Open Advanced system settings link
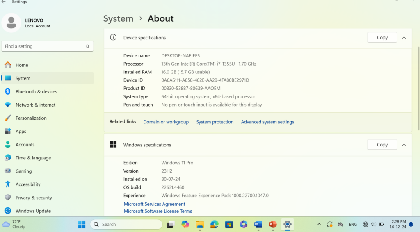 (x=267, y=122)
